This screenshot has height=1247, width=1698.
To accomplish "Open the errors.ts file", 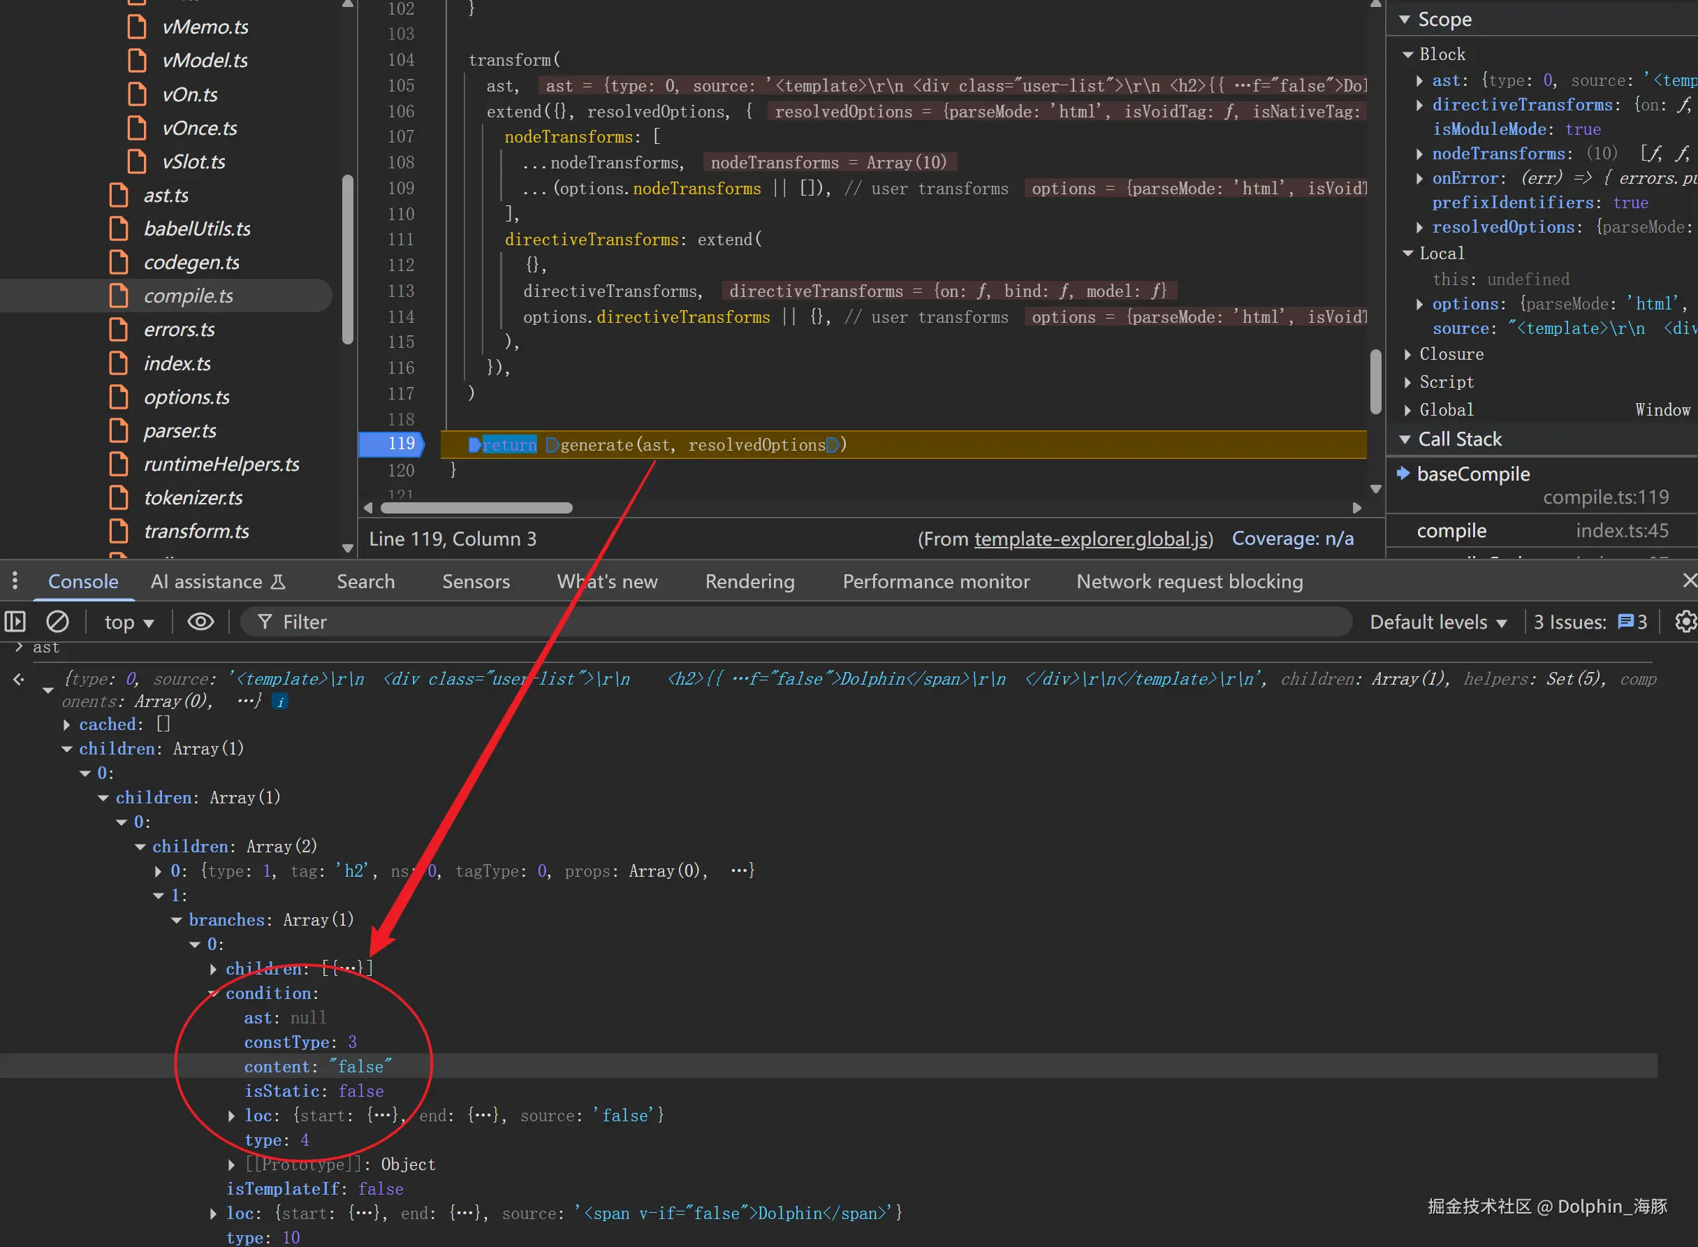I will tap(179, 330).
